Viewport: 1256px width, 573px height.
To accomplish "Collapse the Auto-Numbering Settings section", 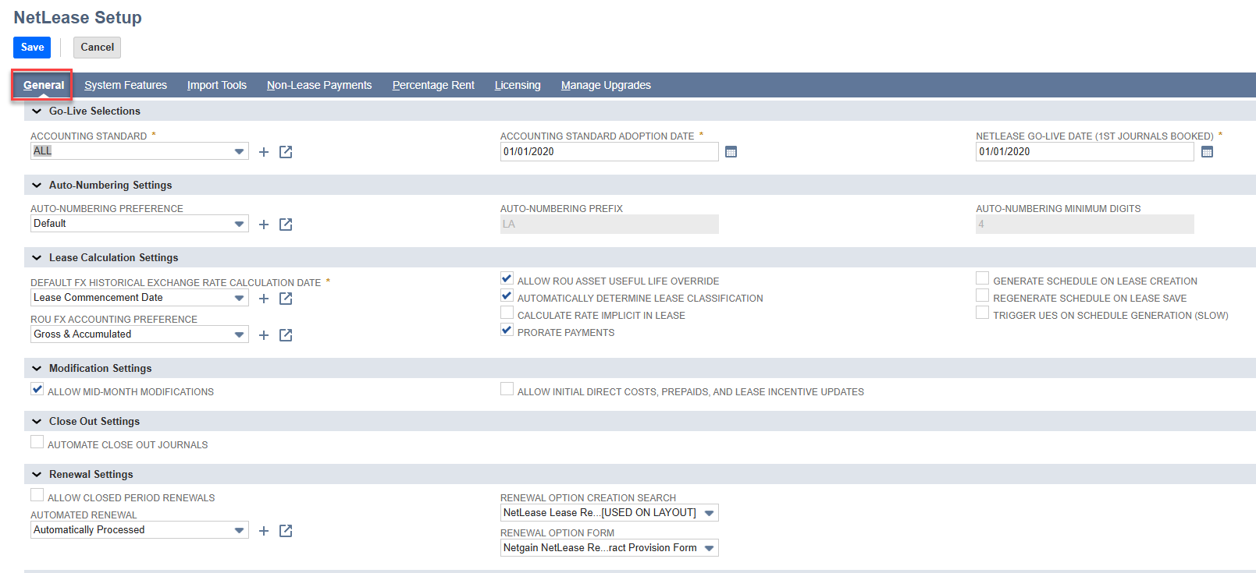I will 37,186.
